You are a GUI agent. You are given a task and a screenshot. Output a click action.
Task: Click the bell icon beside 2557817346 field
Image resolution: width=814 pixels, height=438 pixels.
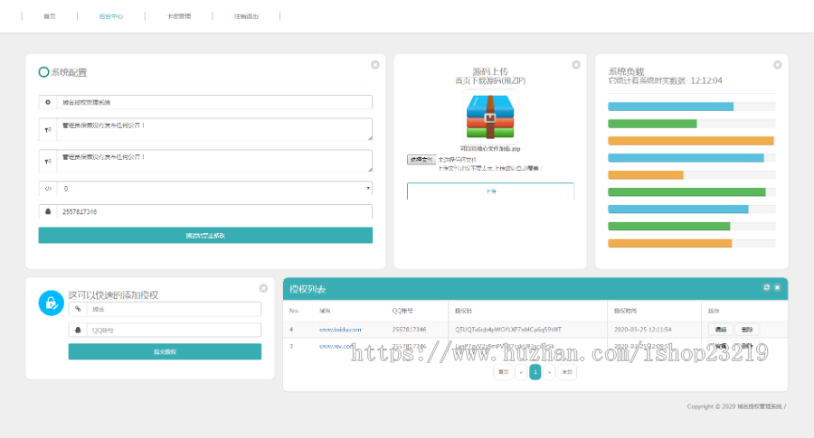point(48,211)
